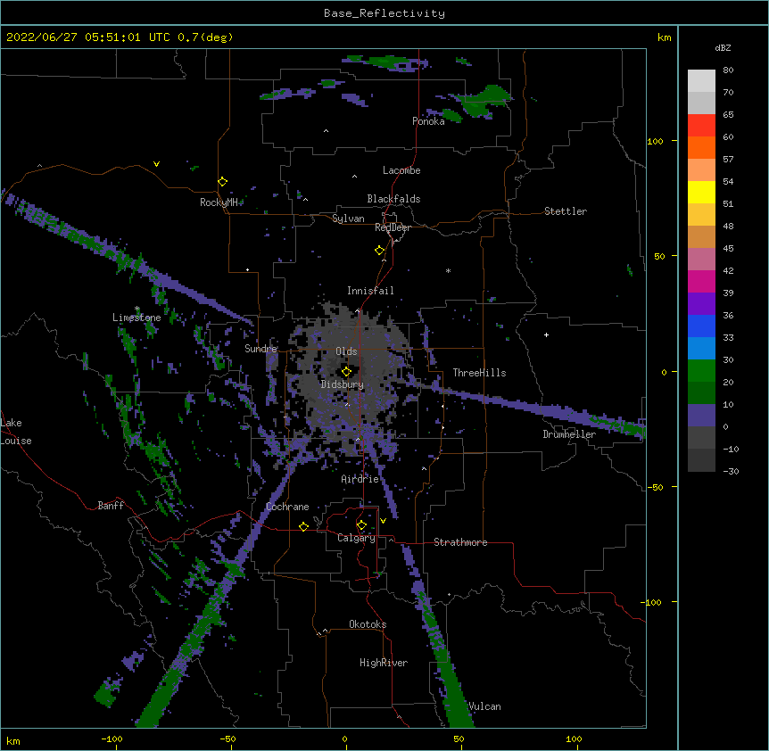
Task: Click the Strathmore label
Action: tap(460, 542)
